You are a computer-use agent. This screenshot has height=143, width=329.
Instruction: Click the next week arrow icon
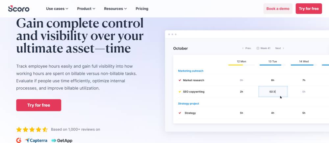click(x=283, y=48)
